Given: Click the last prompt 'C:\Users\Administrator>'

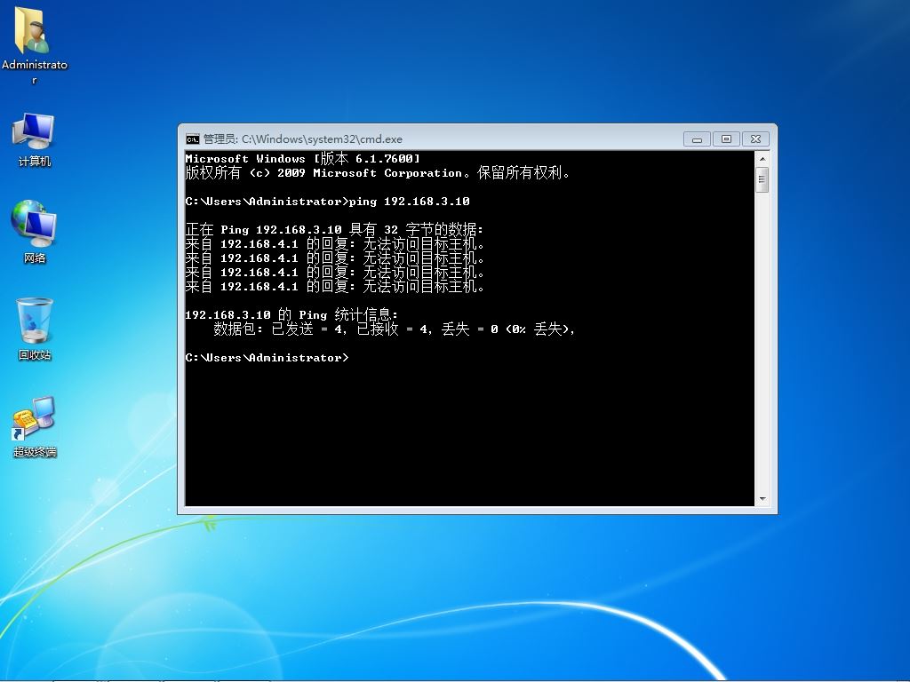Looking at the screenshot, I should coord(267,358).
